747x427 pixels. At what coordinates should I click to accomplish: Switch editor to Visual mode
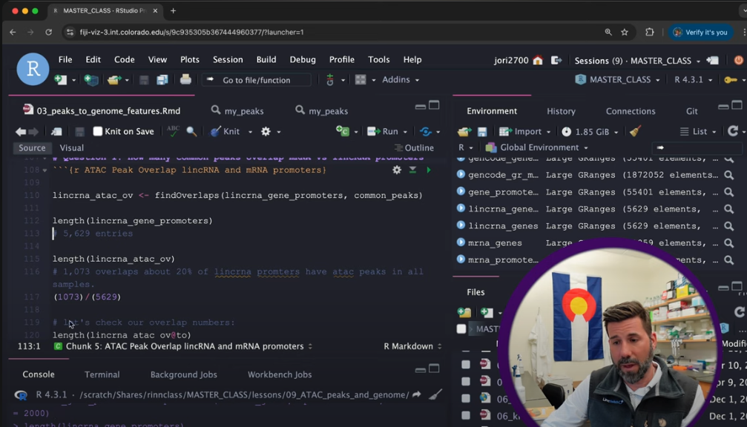[71, 148]
